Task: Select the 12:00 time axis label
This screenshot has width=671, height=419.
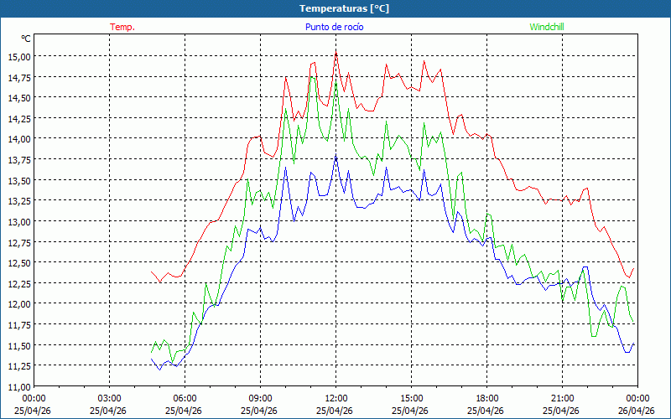Action: click(335, 398)
